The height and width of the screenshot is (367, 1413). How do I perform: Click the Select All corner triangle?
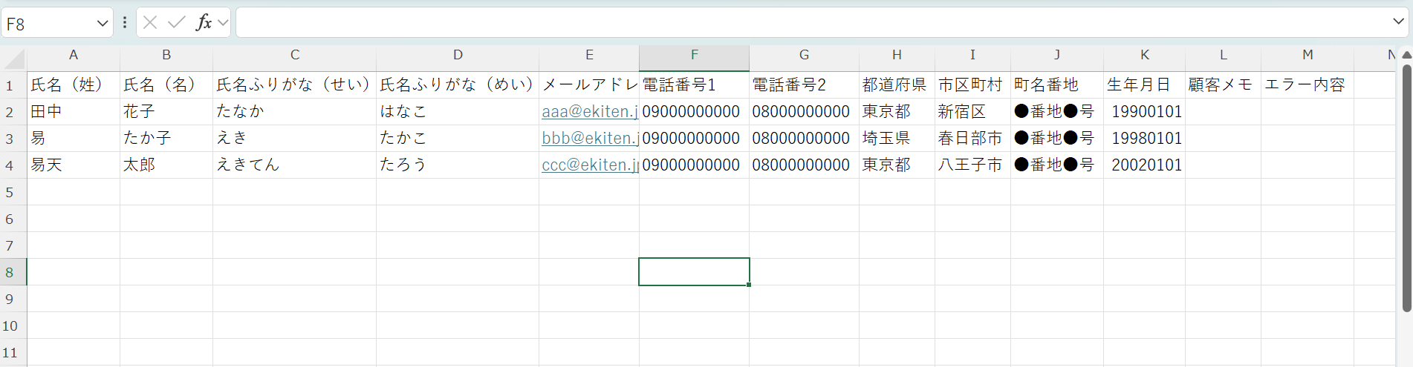pos(14,58)
